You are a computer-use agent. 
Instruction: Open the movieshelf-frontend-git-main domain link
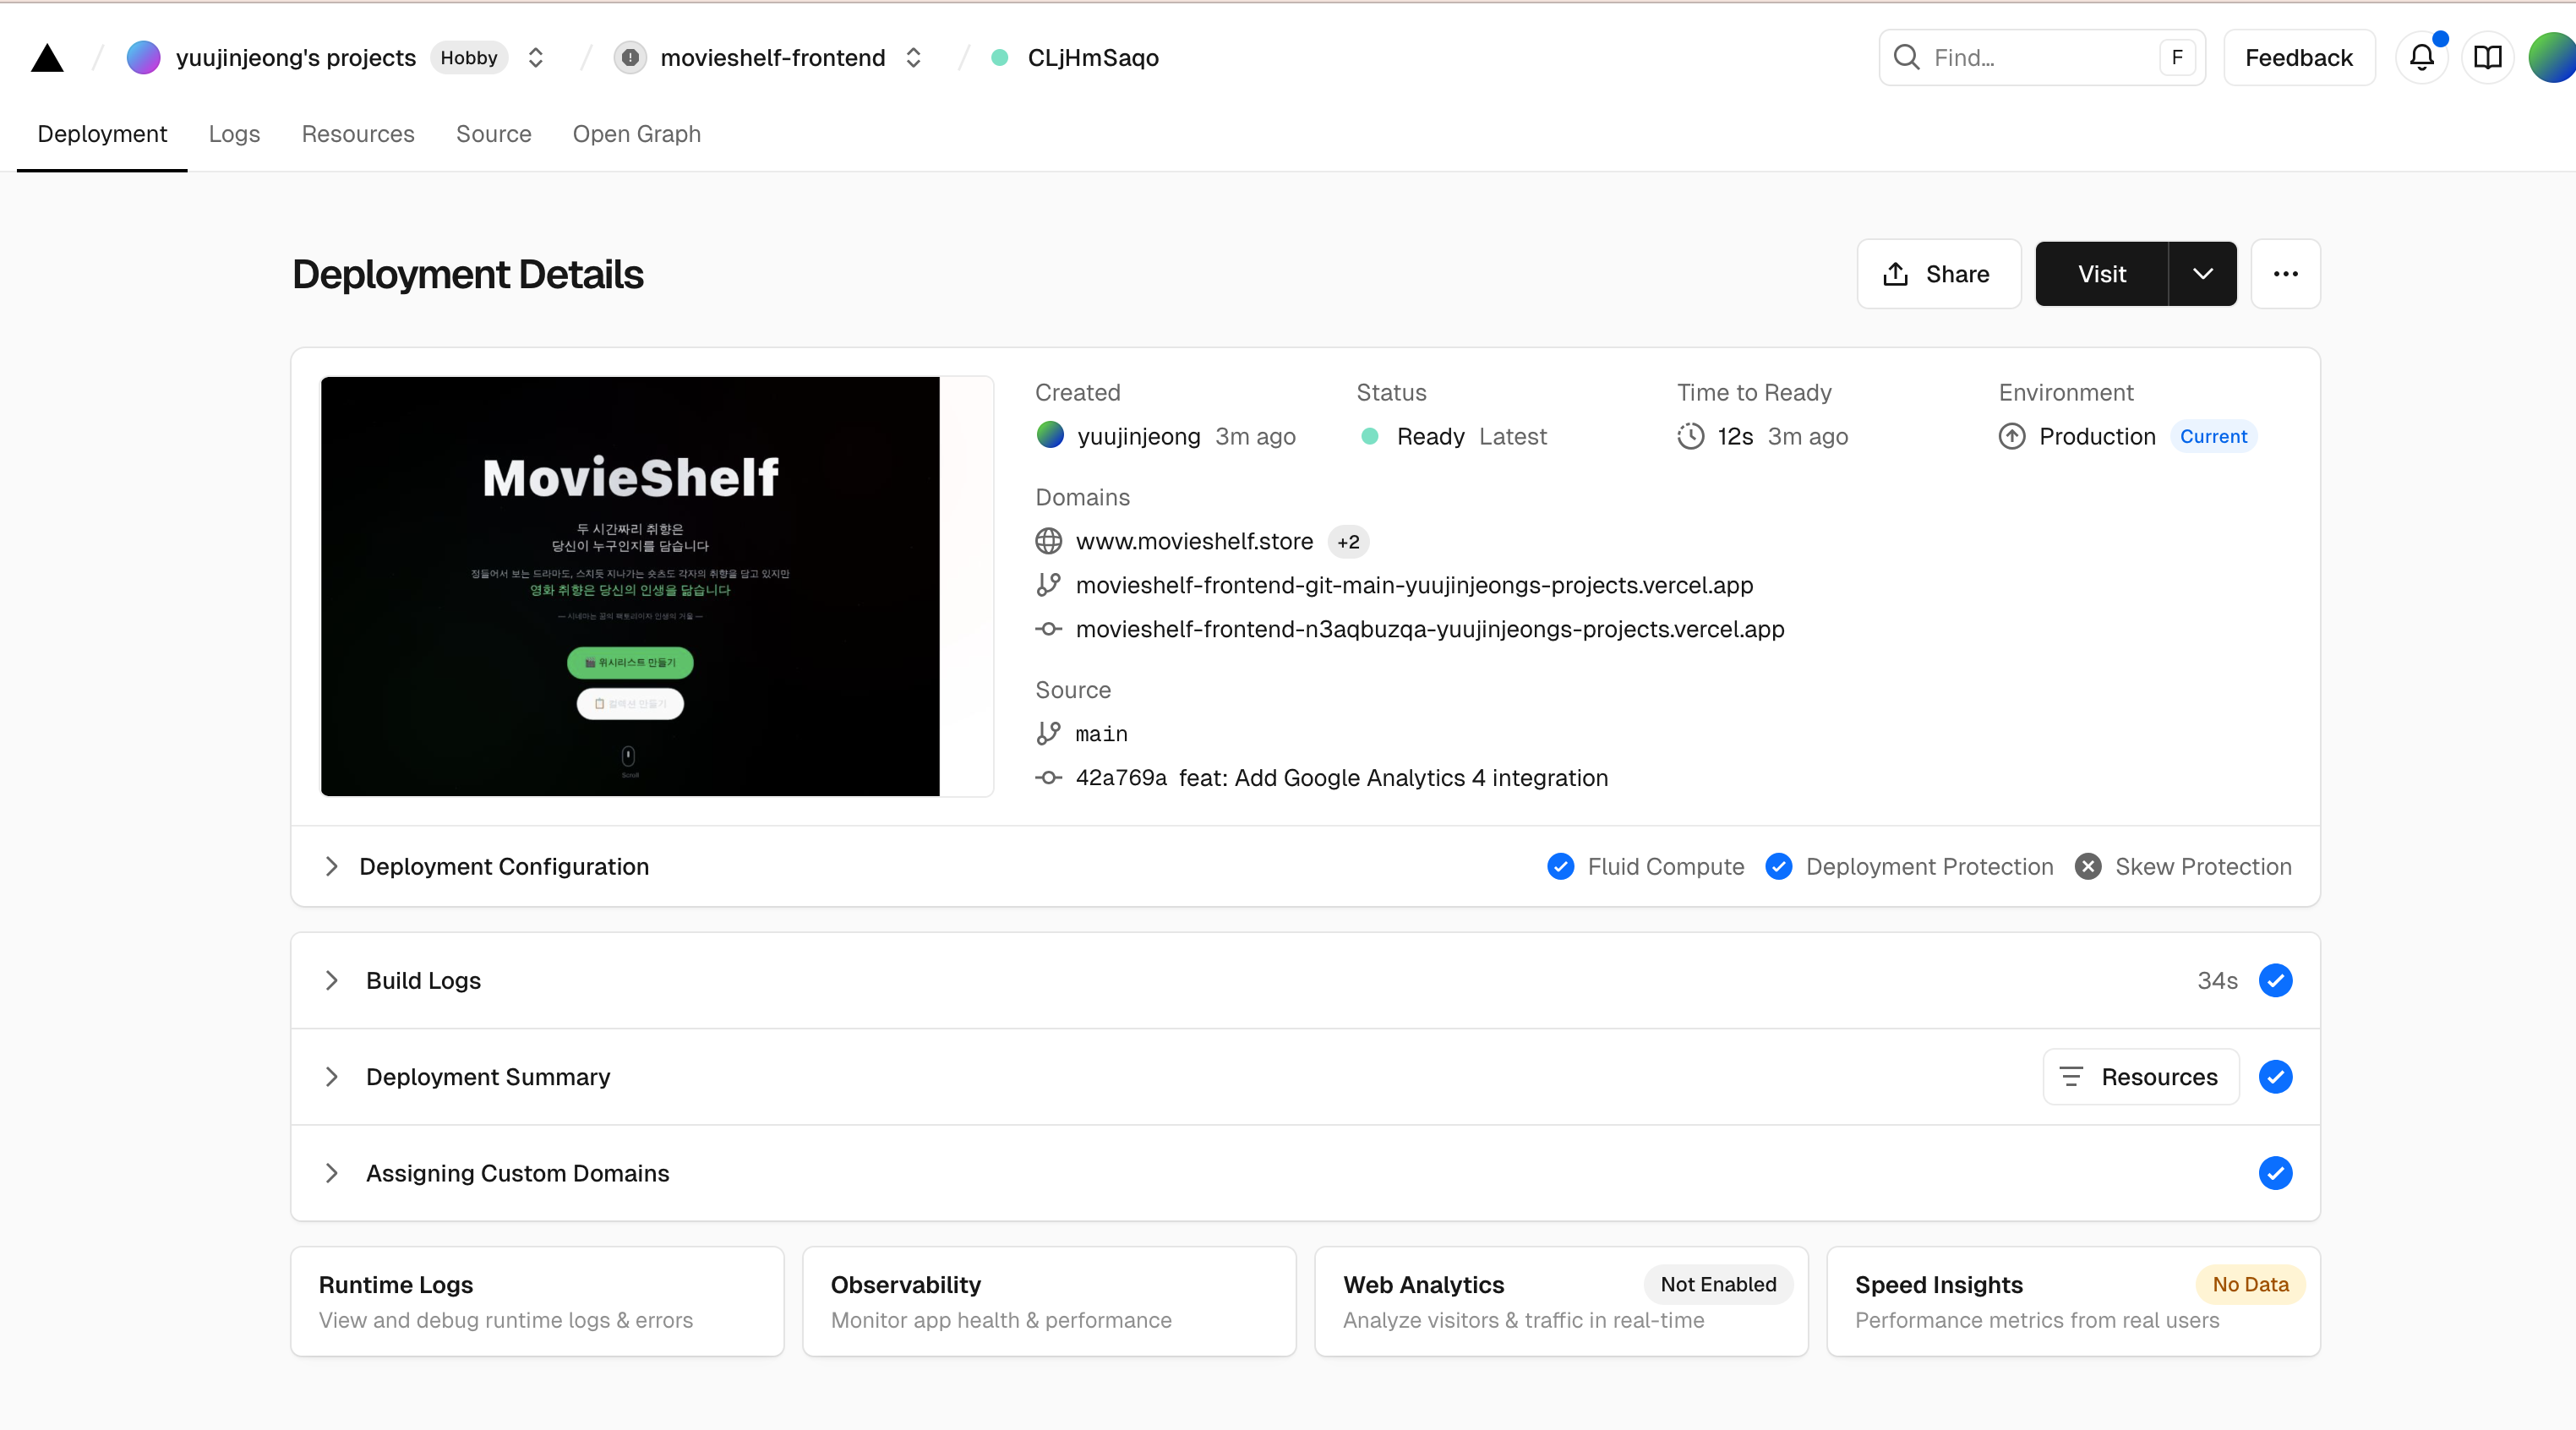(1414, 585)
